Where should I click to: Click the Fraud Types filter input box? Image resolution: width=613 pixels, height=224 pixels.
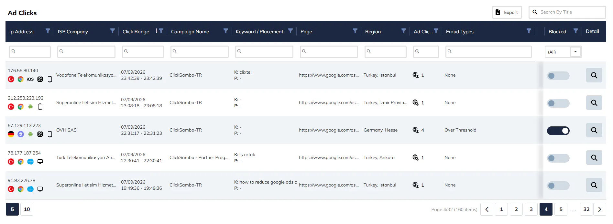pyautogui.click(x=488, y=52)
